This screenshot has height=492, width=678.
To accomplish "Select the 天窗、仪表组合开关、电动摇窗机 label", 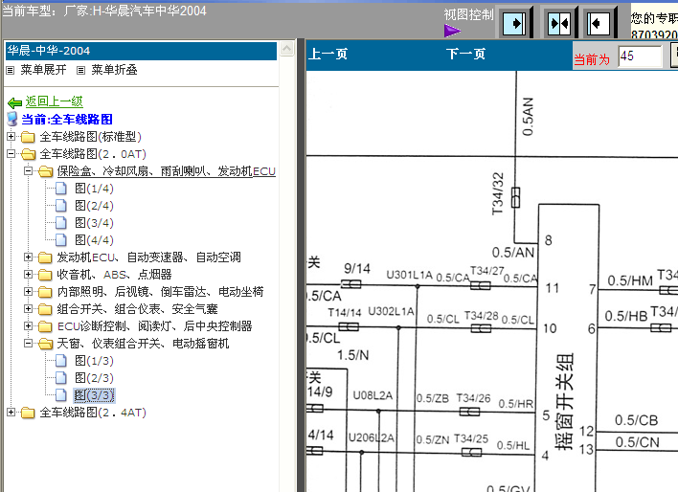I will click(143, 344).
